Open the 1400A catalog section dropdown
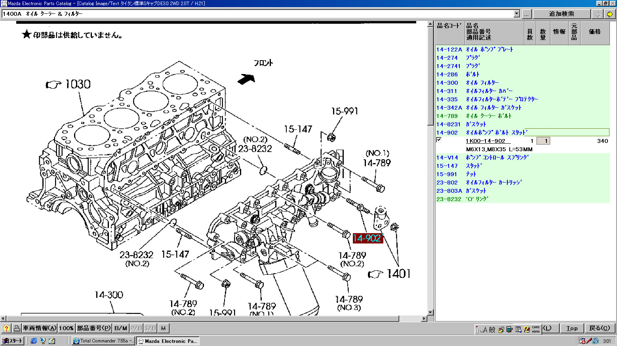The height and width of the screenshot is (346, 617). (x=516, y=14)
